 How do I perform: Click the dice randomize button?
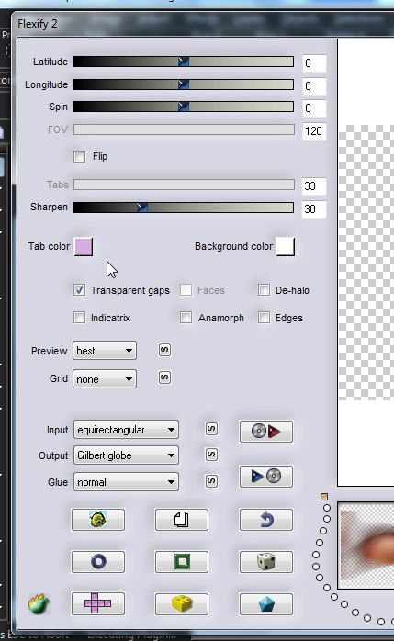(x=266, y=562)
